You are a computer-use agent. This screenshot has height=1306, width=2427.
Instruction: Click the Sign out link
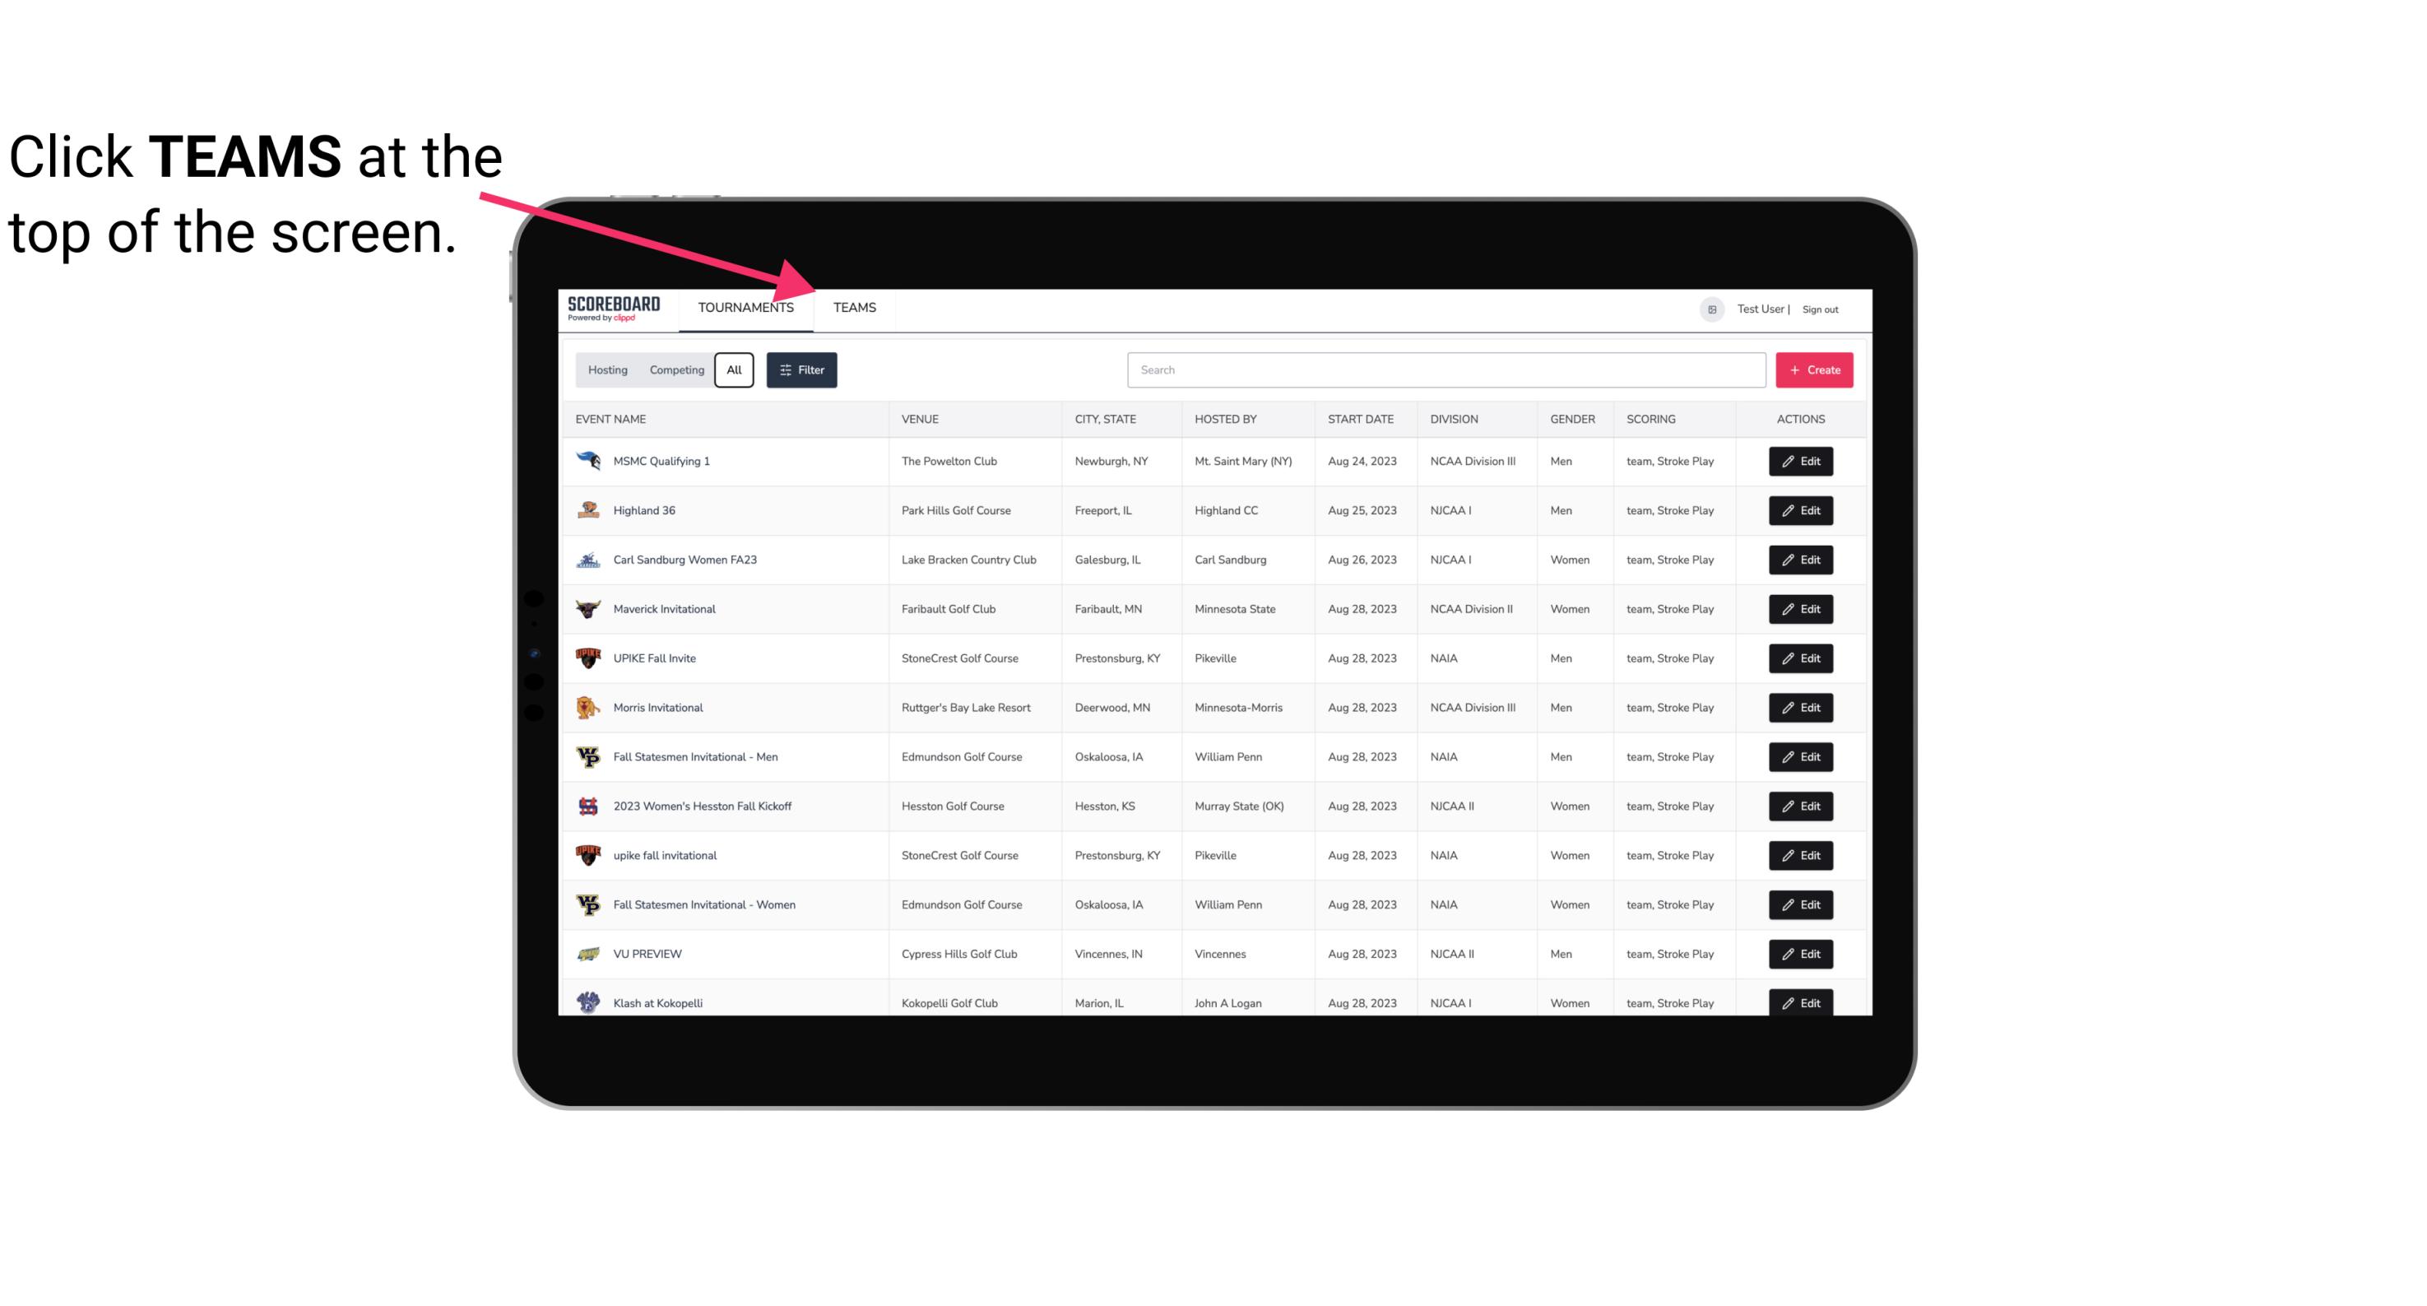tap(1822, 307)
